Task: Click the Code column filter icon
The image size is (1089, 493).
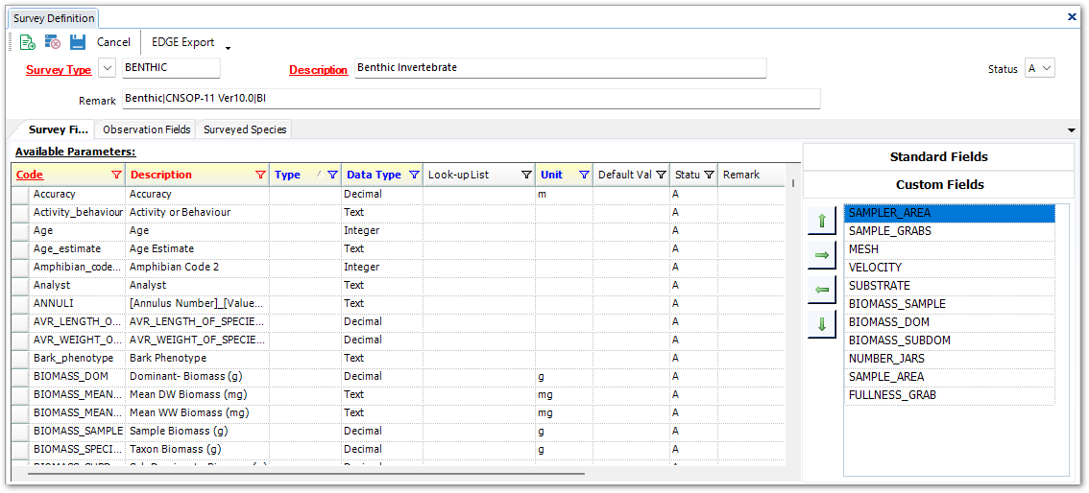Action: (x=116, y=175)
